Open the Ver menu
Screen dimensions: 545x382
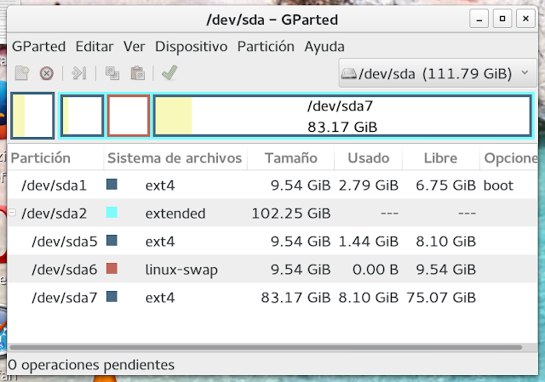[x=135, y=47]
